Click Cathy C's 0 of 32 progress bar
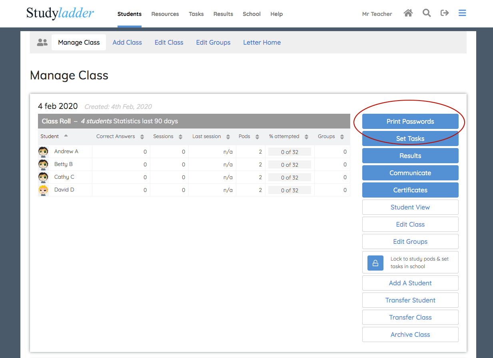The height and width of the screenshot is (358, 493). 289,178
